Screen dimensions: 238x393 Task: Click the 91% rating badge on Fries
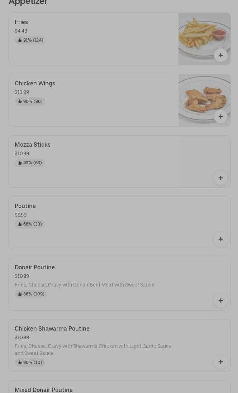pyautogui.click(x=30, y=40)
